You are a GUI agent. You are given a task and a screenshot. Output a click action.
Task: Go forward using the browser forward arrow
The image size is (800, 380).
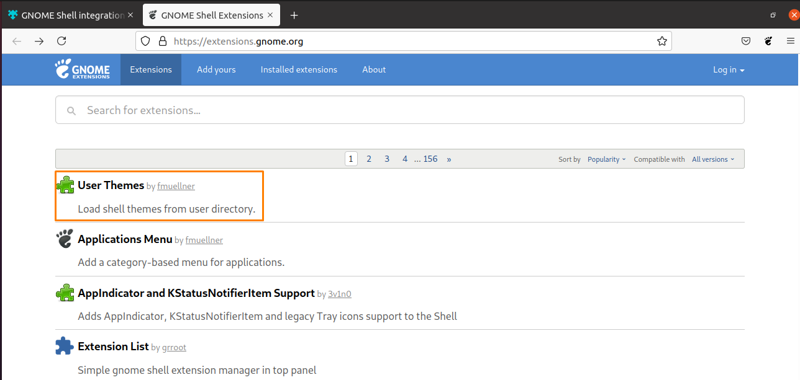39,41
